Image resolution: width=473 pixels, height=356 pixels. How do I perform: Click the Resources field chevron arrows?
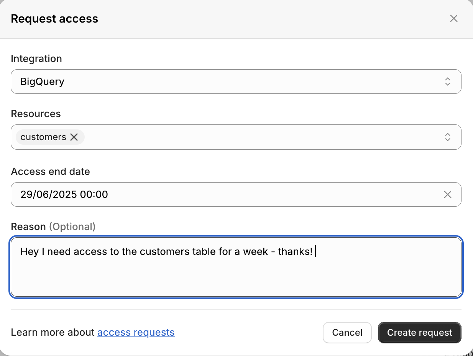(x=447, y=137)
